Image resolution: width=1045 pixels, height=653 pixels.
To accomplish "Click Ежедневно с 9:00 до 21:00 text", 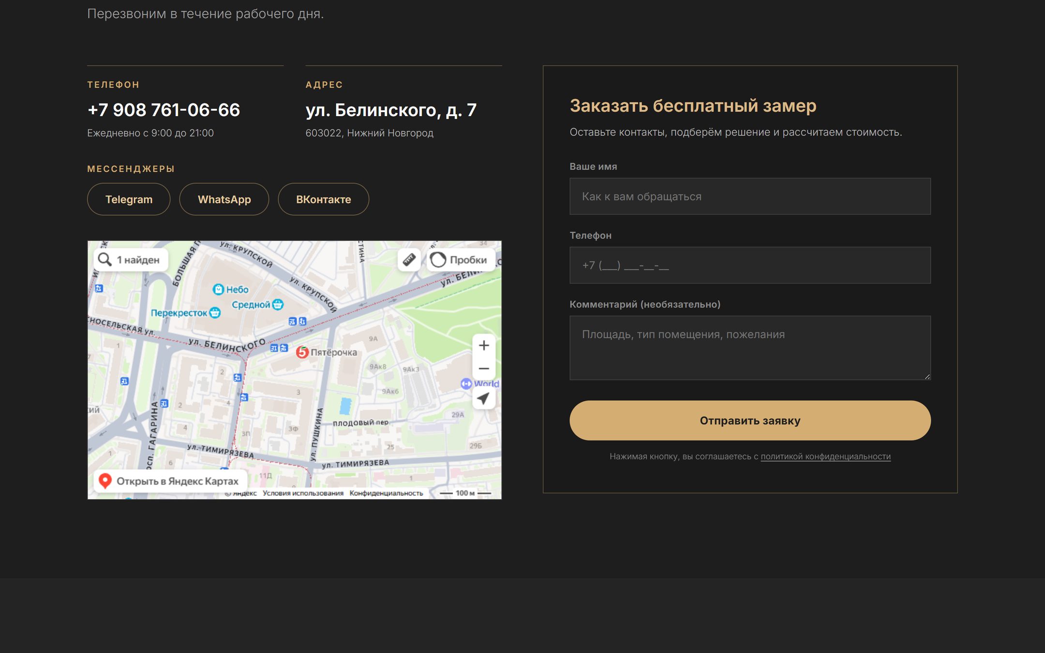I will 150,133.
